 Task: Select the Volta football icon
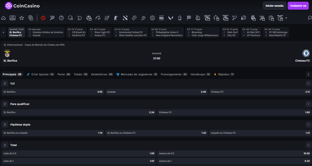click(207, 18)
